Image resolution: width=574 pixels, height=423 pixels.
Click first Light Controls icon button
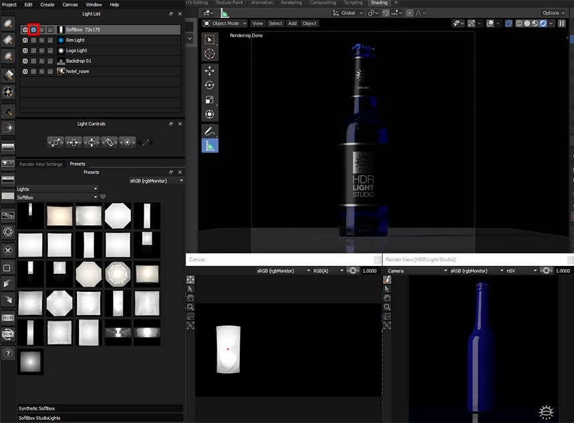55,142
